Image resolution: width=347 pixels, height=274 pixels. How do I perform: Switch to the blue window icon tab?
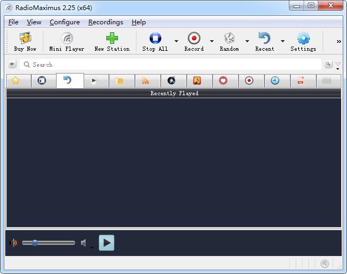click(x=43, y=81)
